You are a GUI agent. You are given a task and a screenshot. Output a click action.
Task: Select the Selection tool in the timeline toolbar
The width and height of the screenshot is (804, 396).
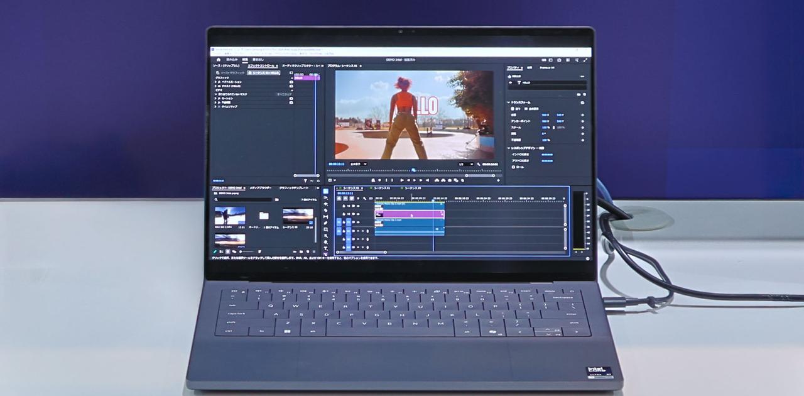[325, 192]
